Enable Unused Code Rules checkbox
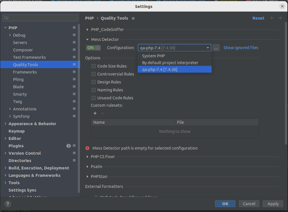288x212 pixels. tap(94, 98)
